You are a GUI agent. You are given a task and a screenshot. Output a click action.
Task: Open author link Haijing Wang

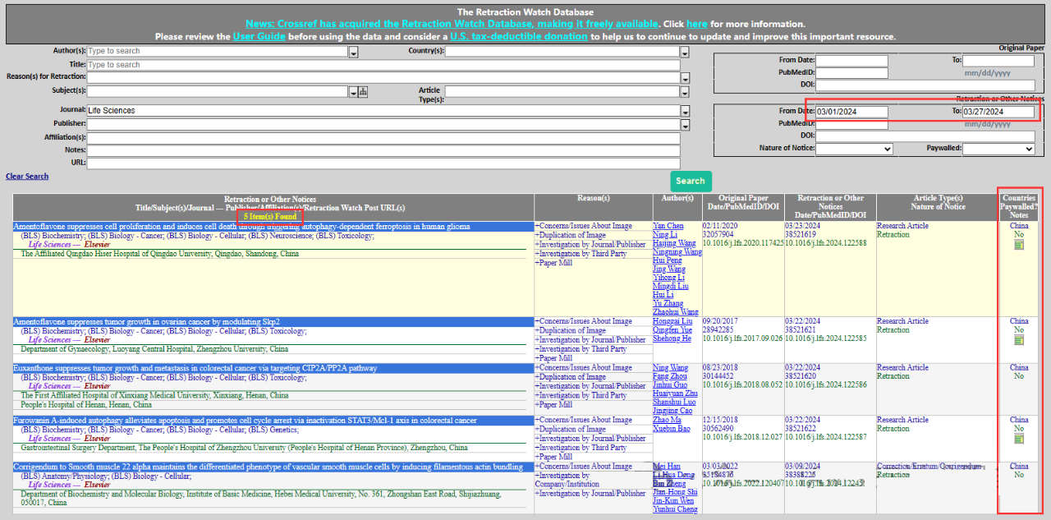click(676, 243)
